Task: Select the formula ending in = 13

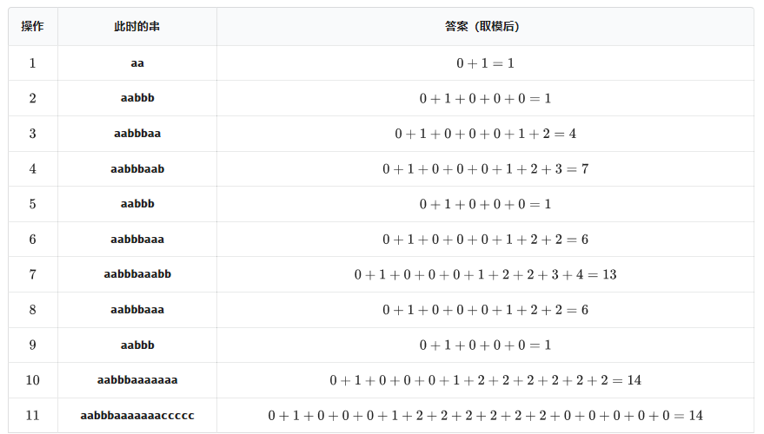Action: (485, 274)
